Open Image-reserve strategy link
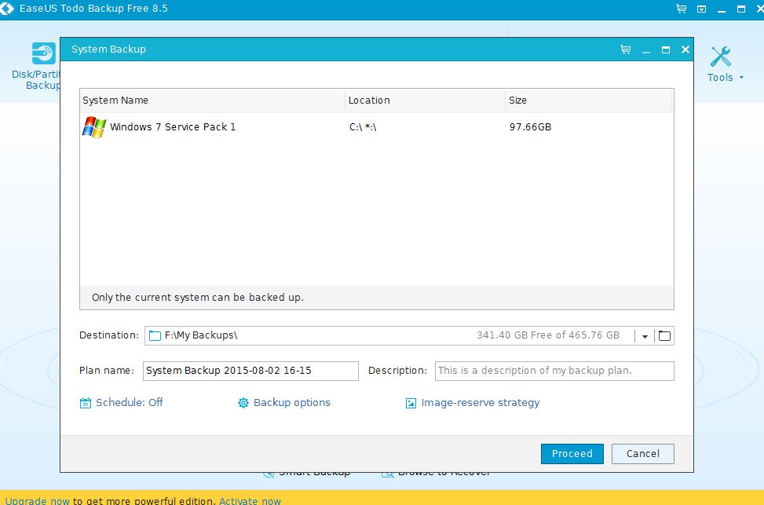This screenshot has width=764, height=505. pos(481,403)
